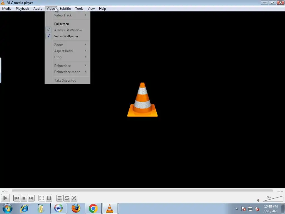Launch Internet Explorer from taskbar

[x=24, y=208]
